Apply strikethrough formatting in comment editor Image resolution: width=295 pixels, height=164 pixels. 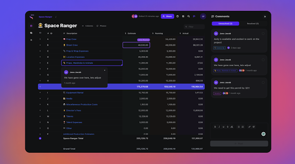pyautogui.click(x=227, y=127)
